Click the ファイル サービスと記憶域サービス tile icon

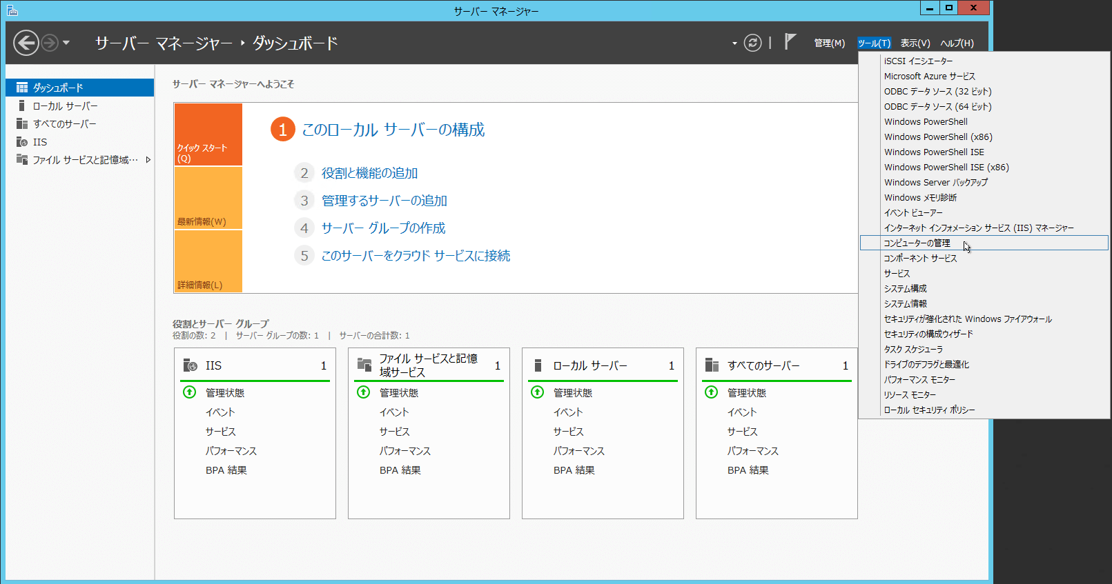[x=364, y=365]
